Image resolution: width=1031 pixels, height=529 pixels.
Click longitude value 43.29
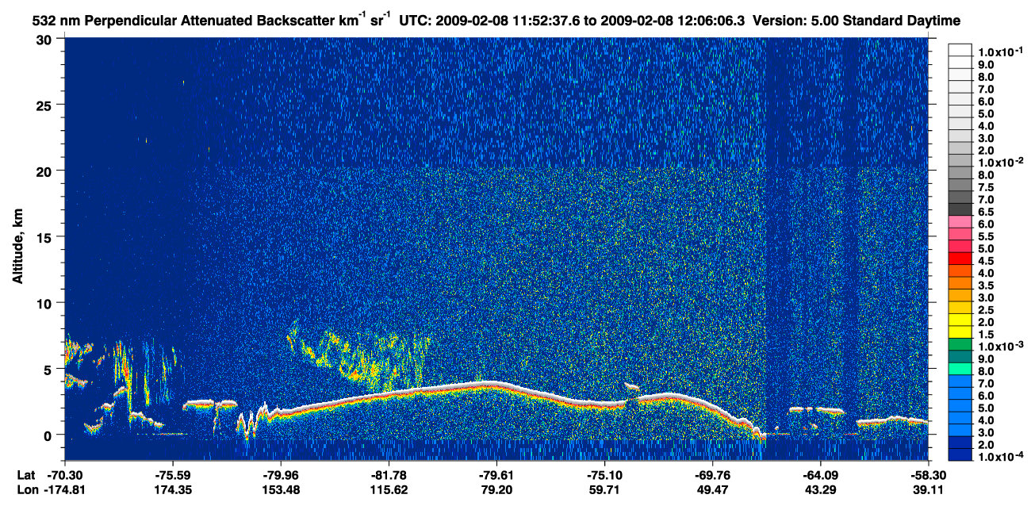(819, 489)
